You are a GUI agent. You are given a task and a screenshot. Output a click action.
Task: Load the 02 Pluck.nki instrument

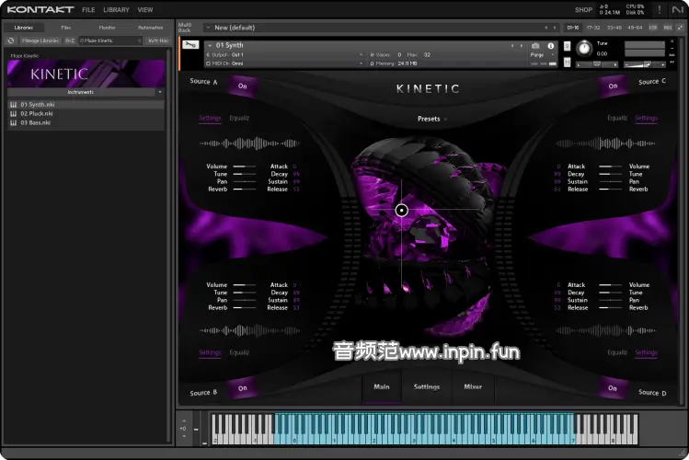point(35,113)
